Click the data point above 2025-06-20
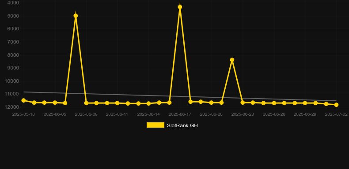 click(x=211, y=103)
